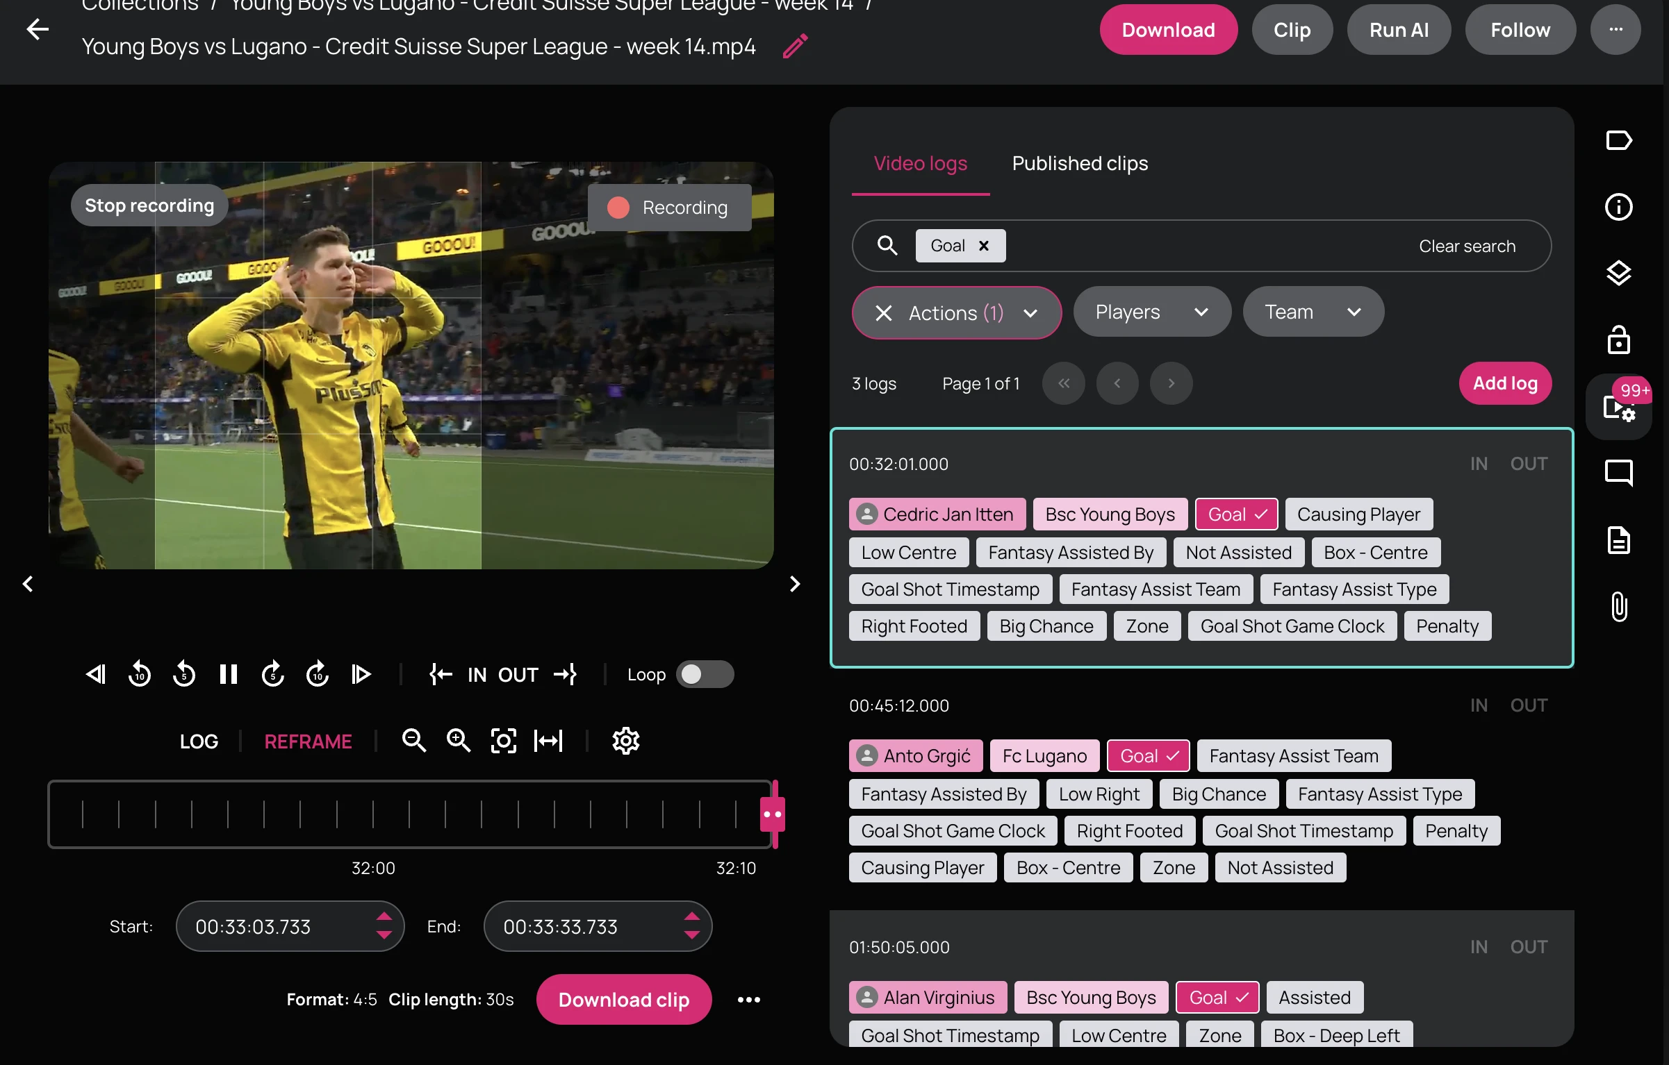This screenshot has height=1065, width=1669.
Task: Expand the Players filter dropdown
Action: coord(1151,312)
